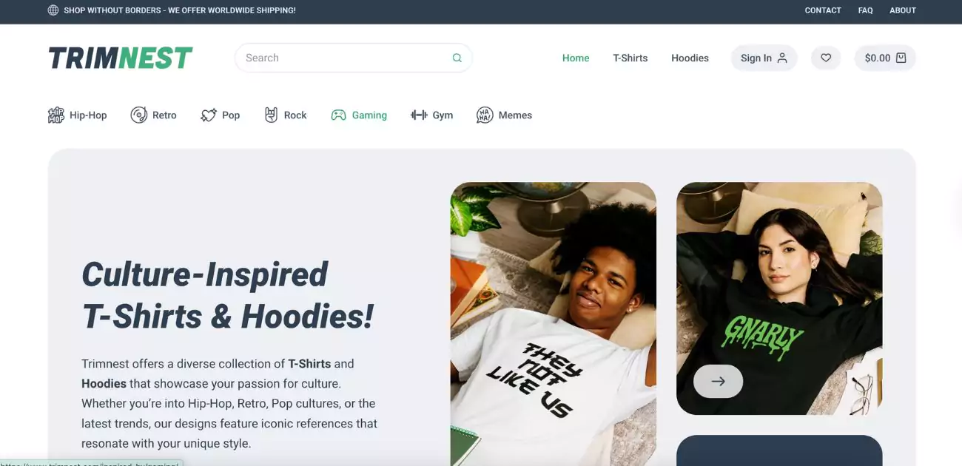Open the $0.00 shopping cart
This screenshot has width=962, height=466.
pyautogui.click(x=885, y=58)
